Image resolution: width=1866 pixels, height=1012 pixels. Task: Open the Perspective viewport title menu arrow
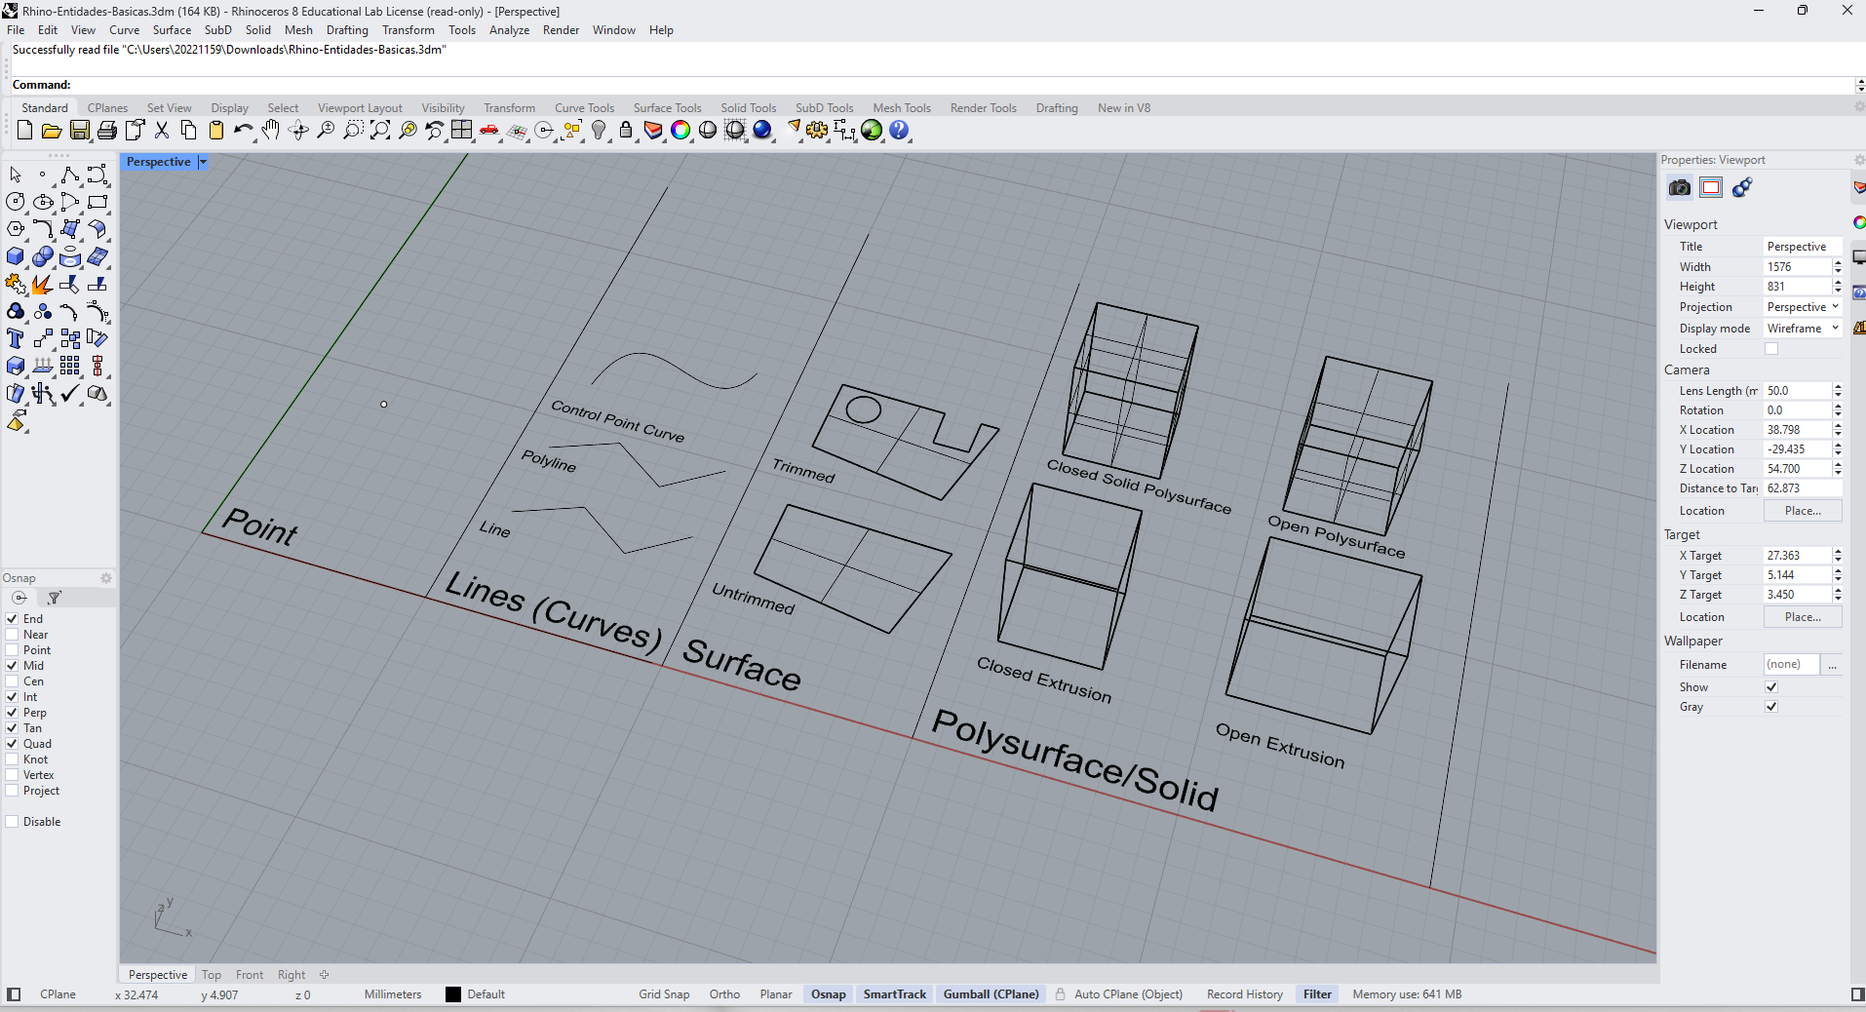coord(203,163)
